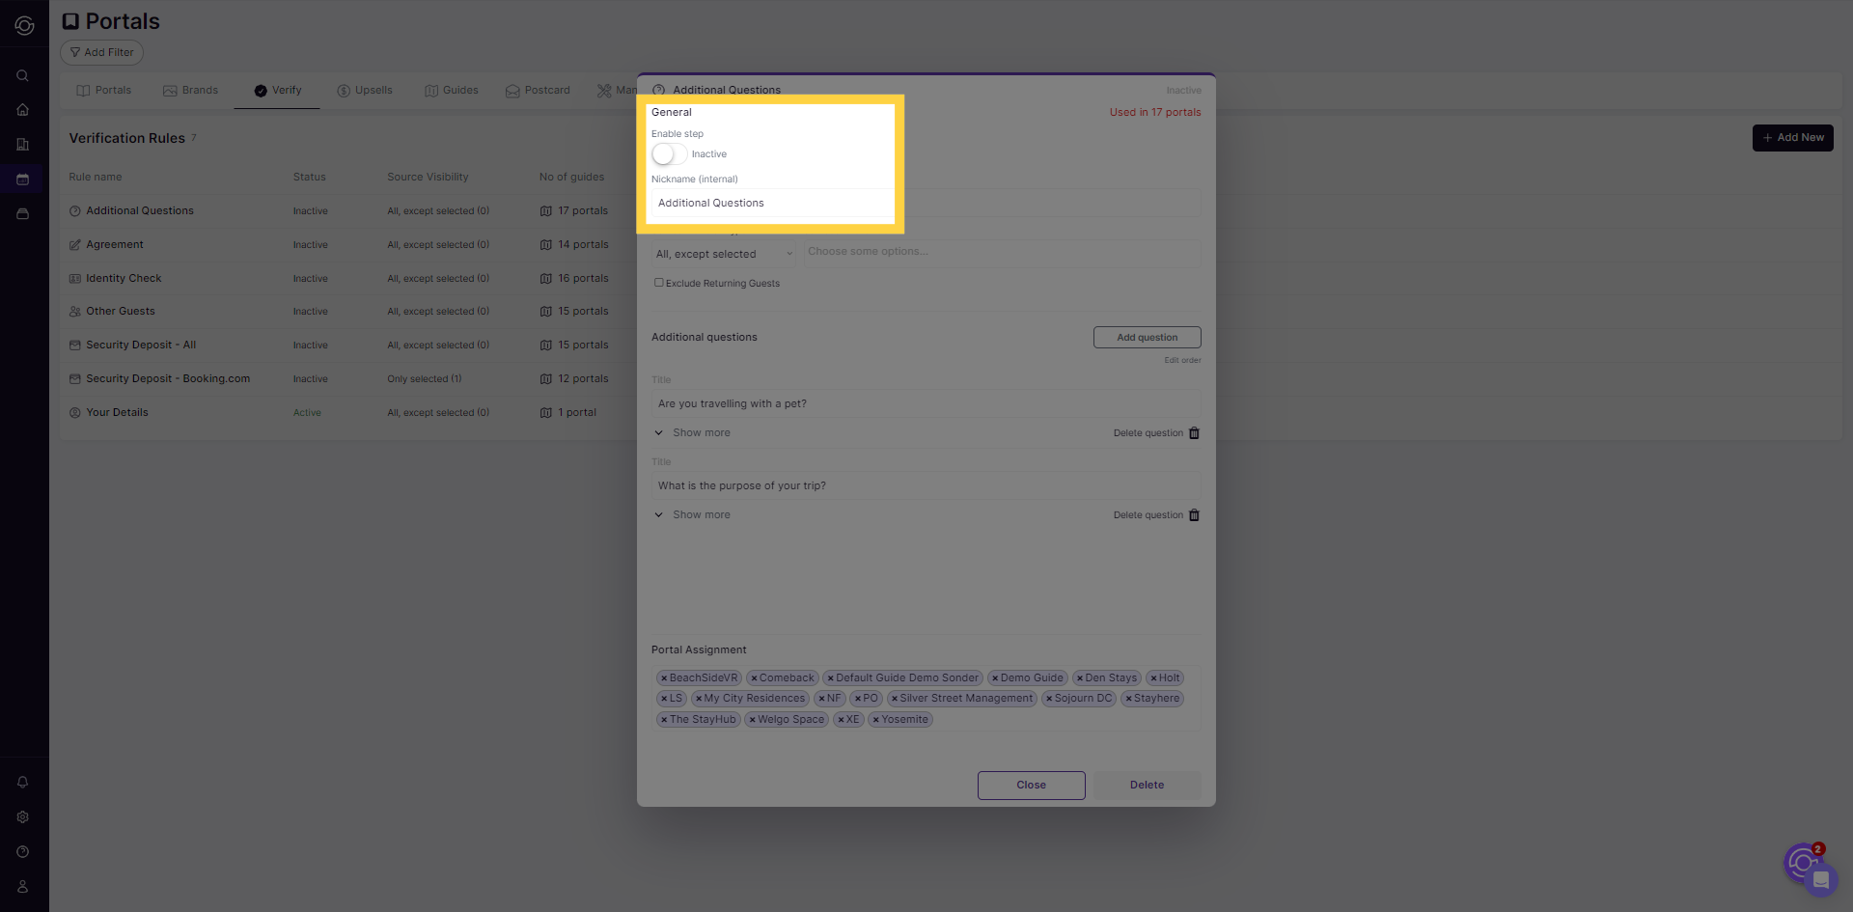Open the All, except selected dropdown
This screenshot has height=912, width=1853.
pyautogui.click(x=724, y=254)
